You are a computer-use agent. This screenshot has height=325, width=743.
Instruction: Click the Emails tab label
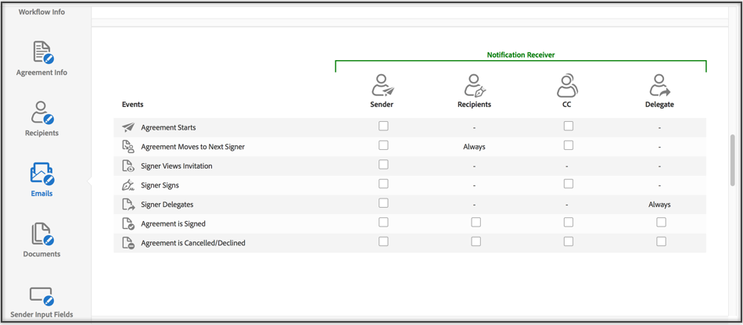click(x=42, y=194)
